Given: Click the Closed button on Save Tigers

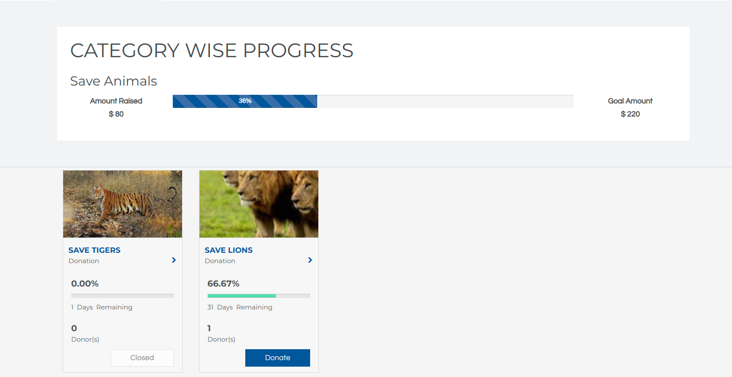Looking at the screenshot, I should click(x=142, y=358).
